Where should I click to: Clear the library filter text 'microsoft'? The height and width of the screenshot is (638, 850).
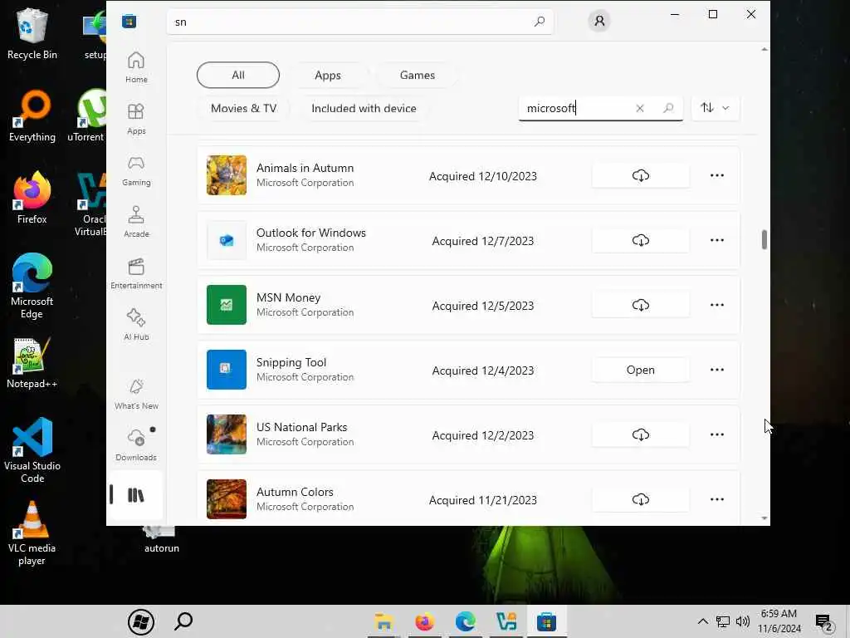click(x=640, y=108)
